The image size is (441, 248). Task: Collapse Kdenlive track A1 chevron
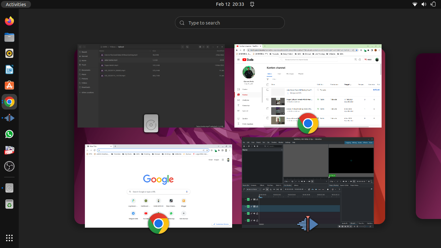point(245,213)
